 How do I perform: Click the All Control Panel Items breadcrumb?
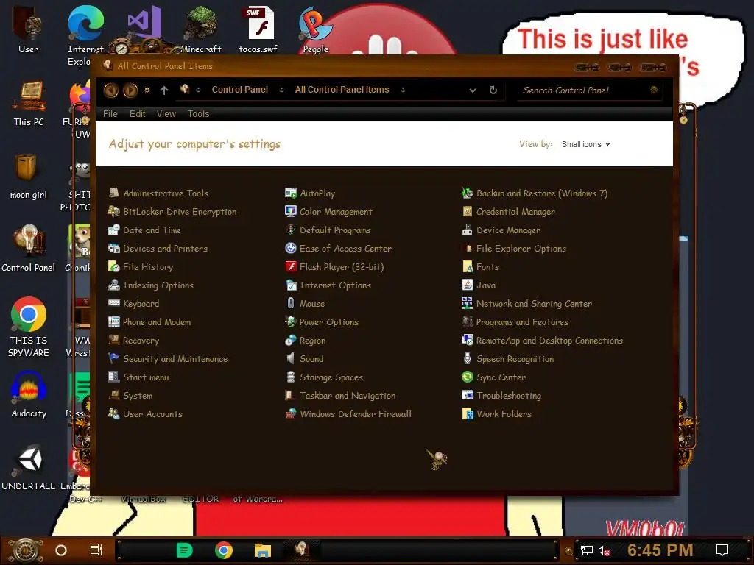(342, 89)
